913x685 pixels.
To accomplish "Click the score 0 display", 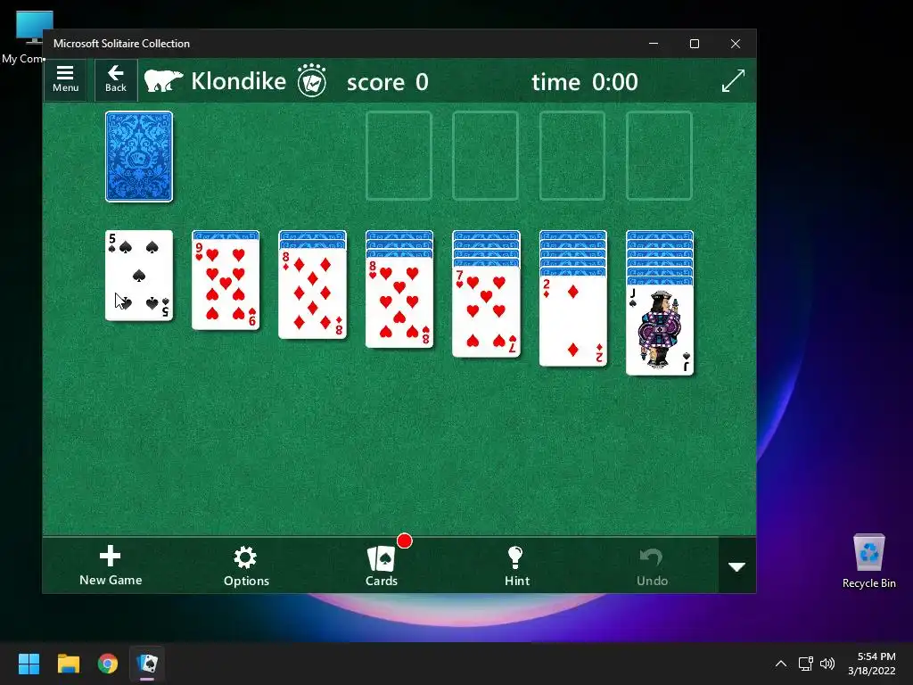I will (x=388, y=82).
